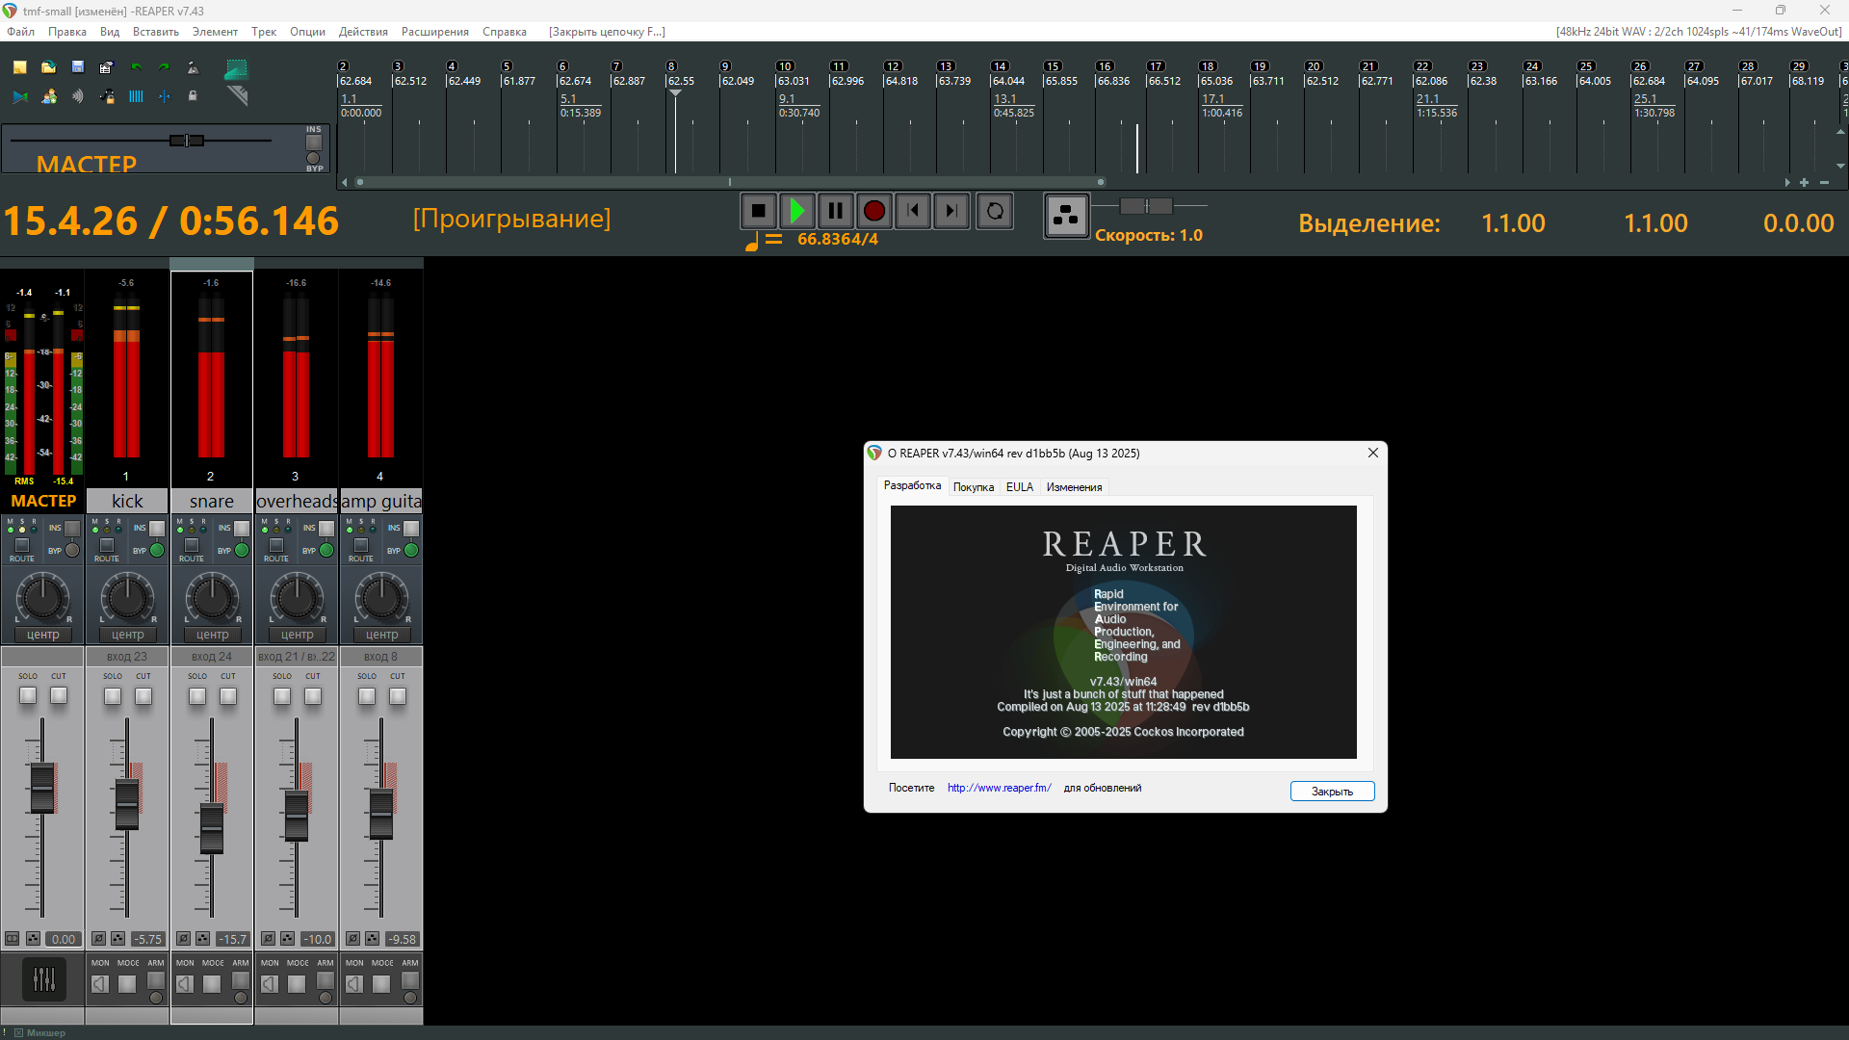The width and height of the screenshot is (1849, 1040).
Task: Toggle master track BYP in mixer
Action: pos(72,551)
